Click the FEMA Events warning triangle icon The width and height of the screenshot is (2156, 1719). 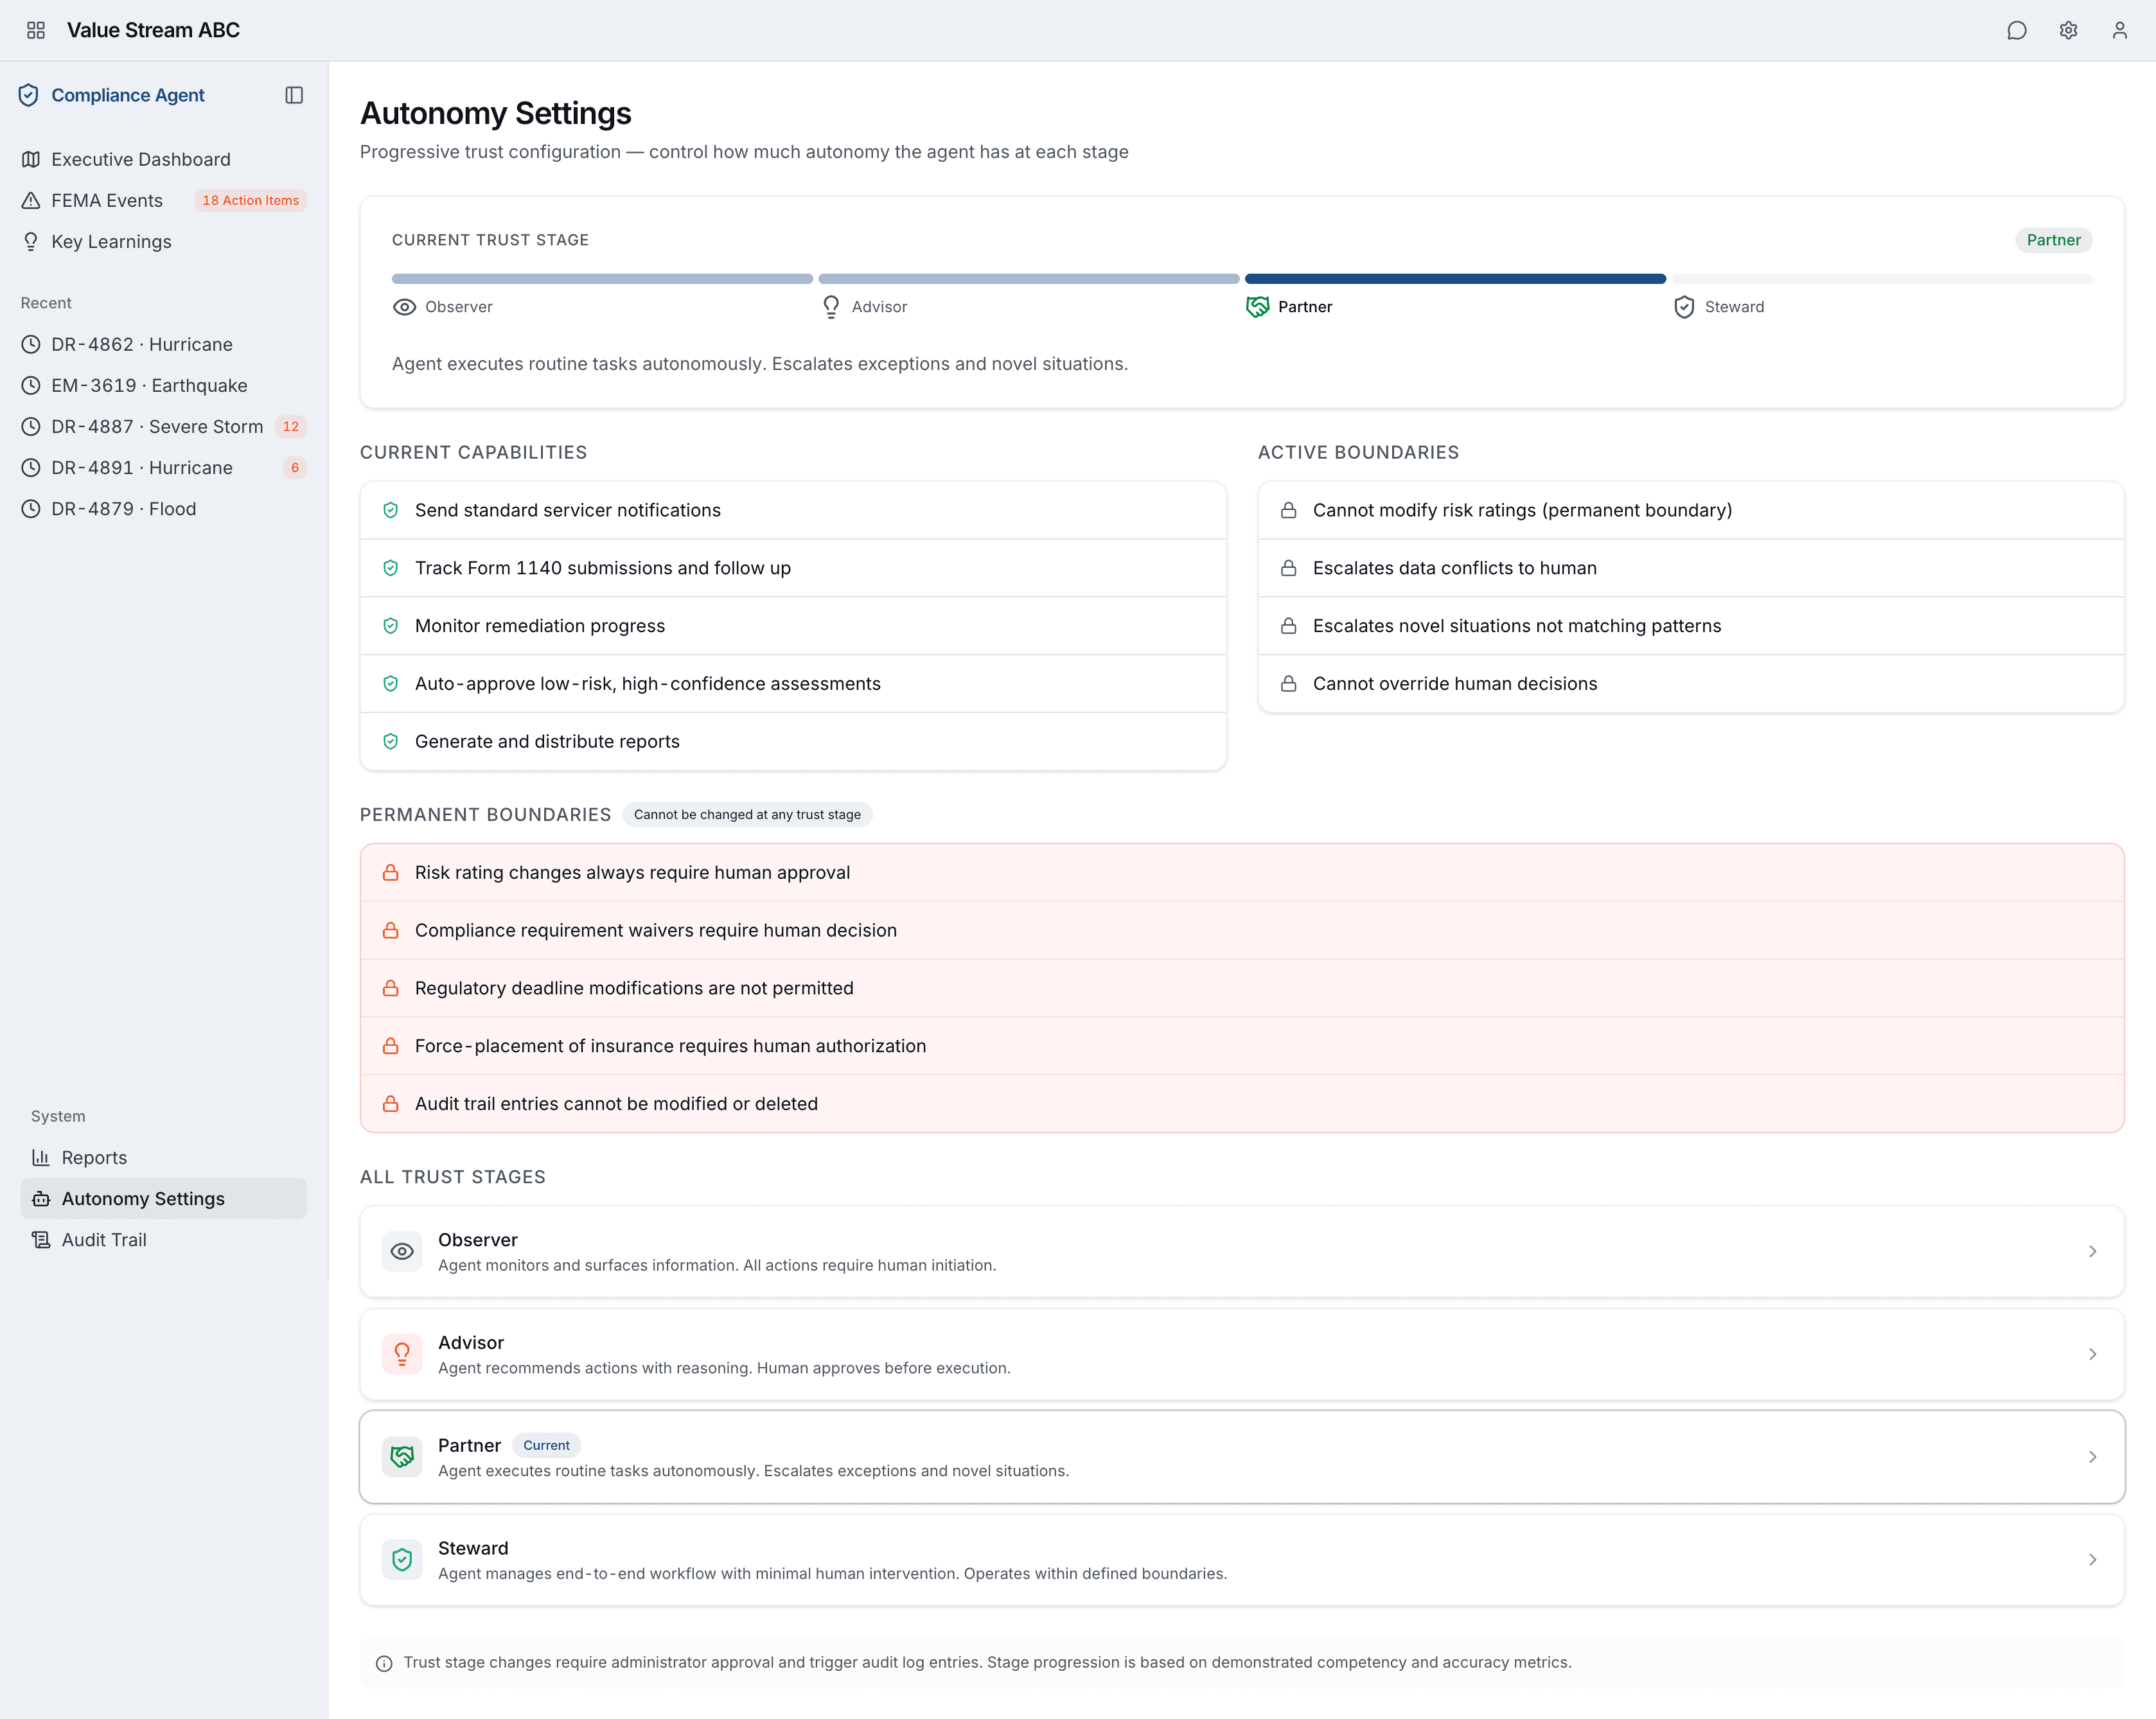[x=31, y=200]
